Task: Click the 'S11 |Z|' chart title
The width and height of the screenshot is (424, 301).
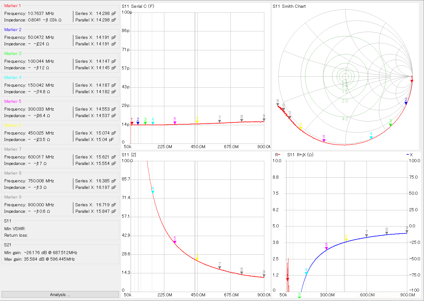Action: coord(129,155)
